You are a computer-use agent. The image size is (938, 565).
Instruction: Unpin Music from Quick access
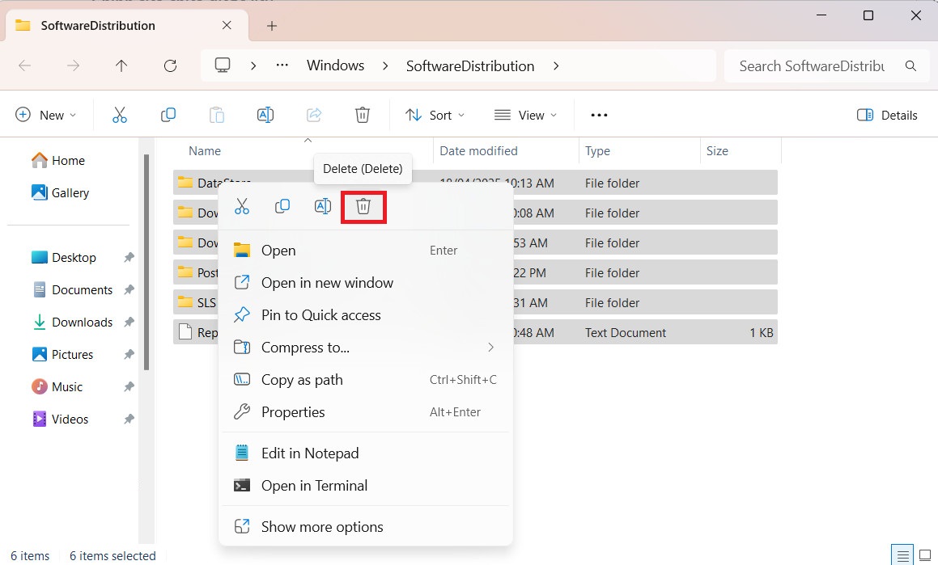click(129, 386)
